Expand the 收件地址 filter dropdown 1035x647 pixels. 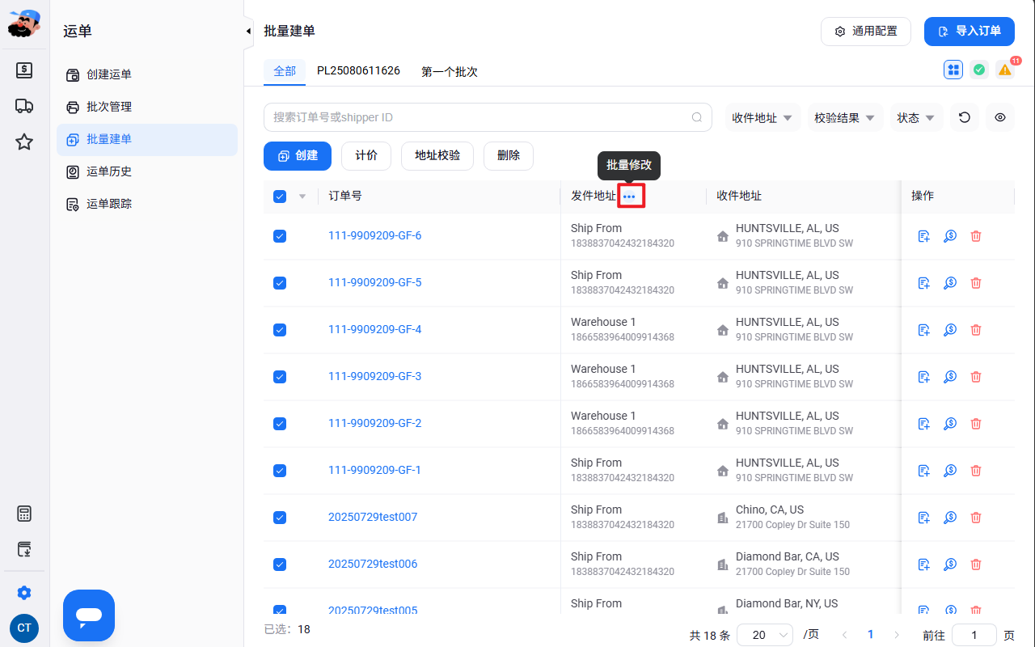pos(763,117)
